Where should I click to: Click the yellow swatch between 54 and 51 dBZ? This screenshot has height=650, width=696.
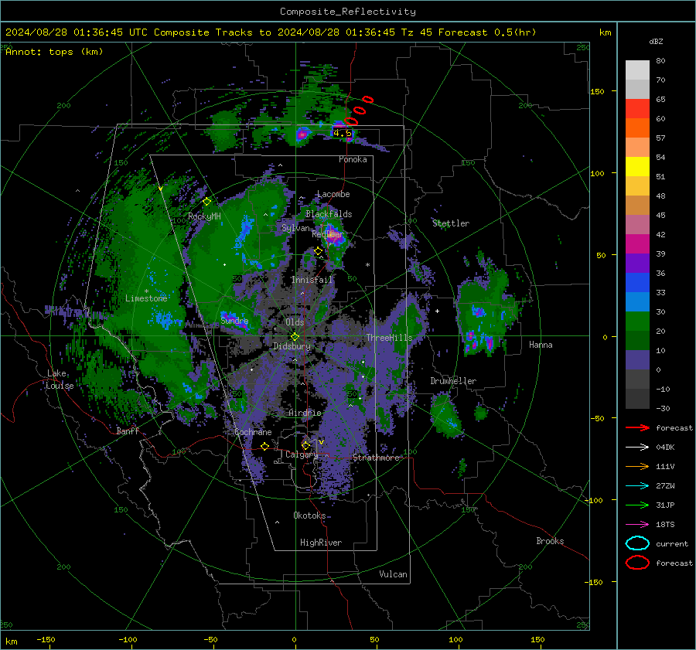[x=637, y=167]
